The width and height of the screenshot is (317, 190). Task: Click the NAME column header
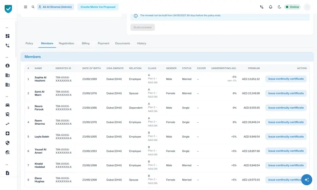[38, 68]
